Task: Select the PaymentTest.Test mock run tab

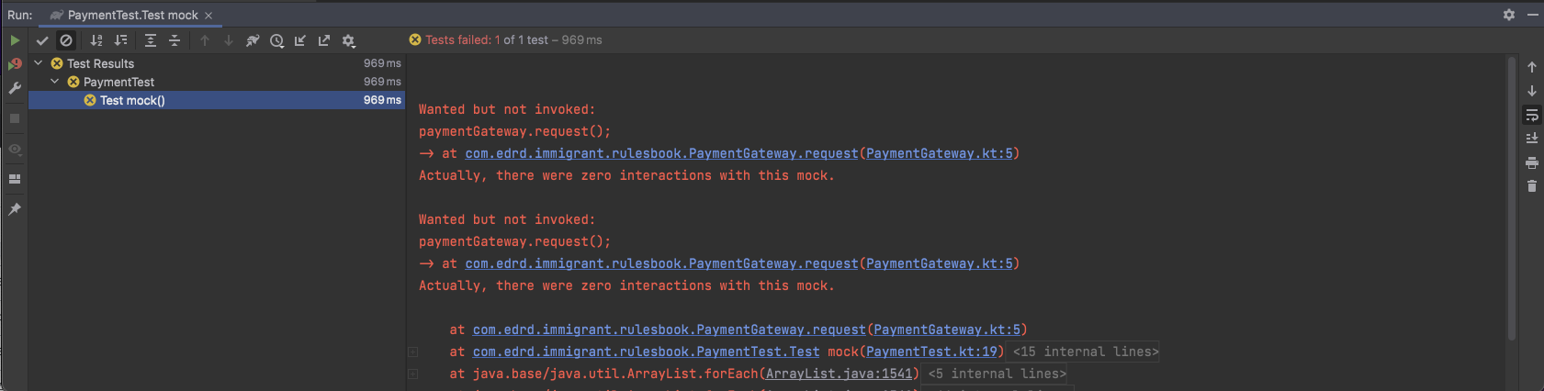Action: tap(132, 16)
